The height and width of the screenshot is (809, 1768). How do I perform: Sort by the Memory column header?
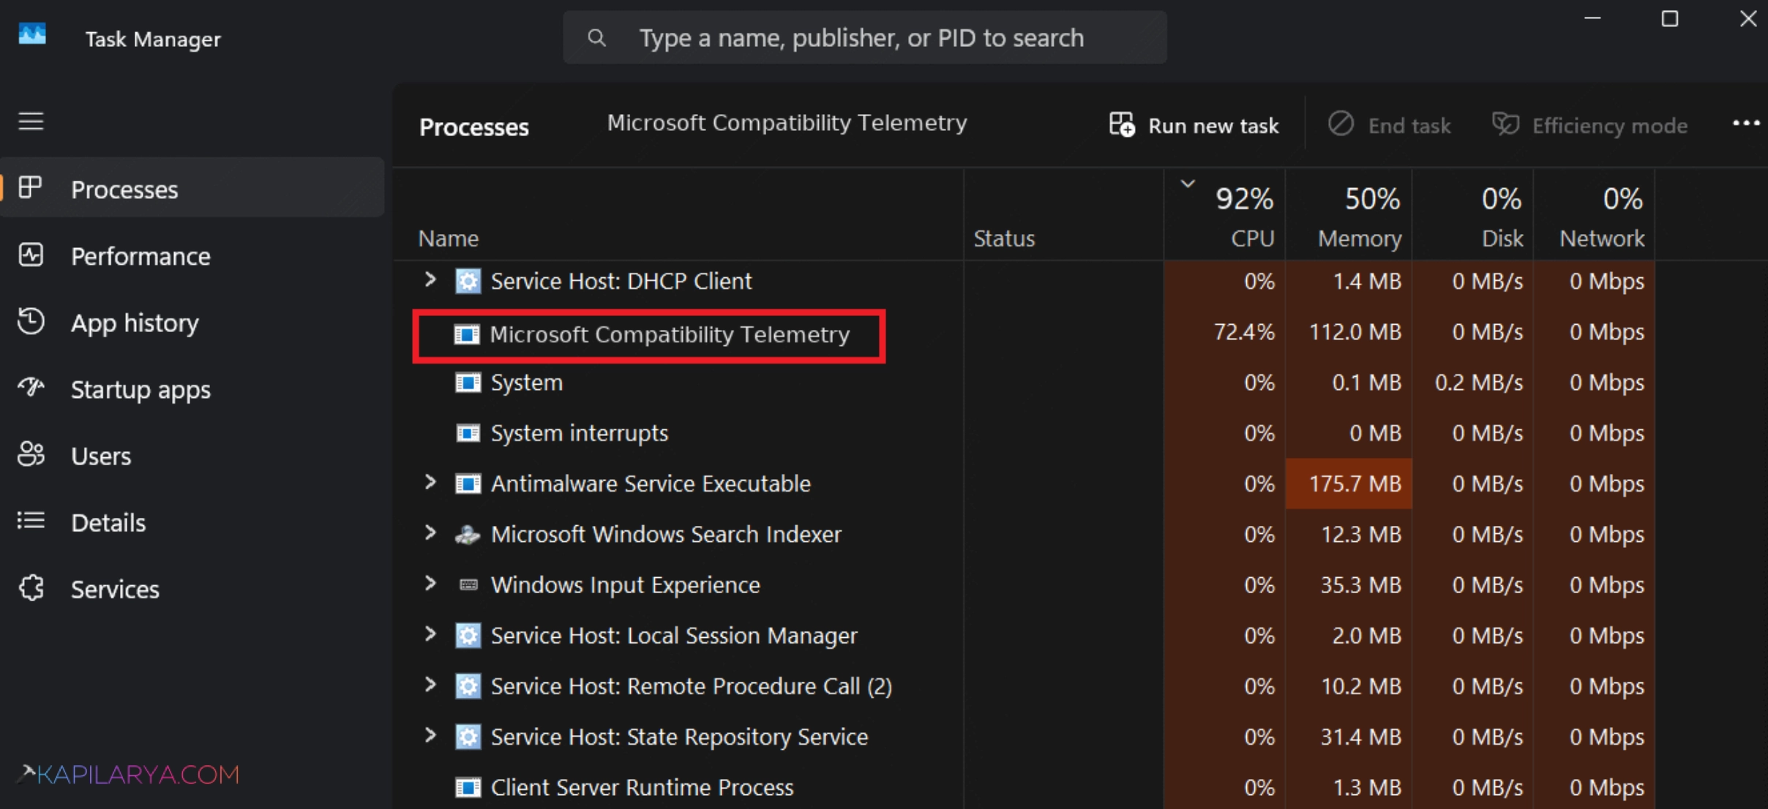click(1349, 215)
